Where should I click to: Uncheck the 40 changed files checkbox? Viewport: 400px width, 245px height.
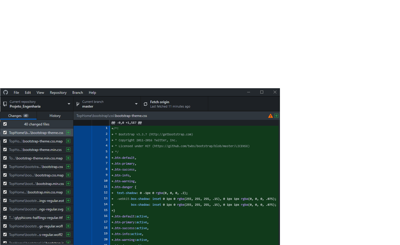(x=5, y=124)
